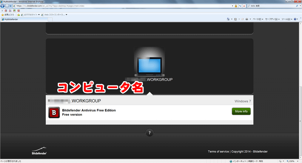
Task: Click the status bar privacy icon
Action: [280, 161]
